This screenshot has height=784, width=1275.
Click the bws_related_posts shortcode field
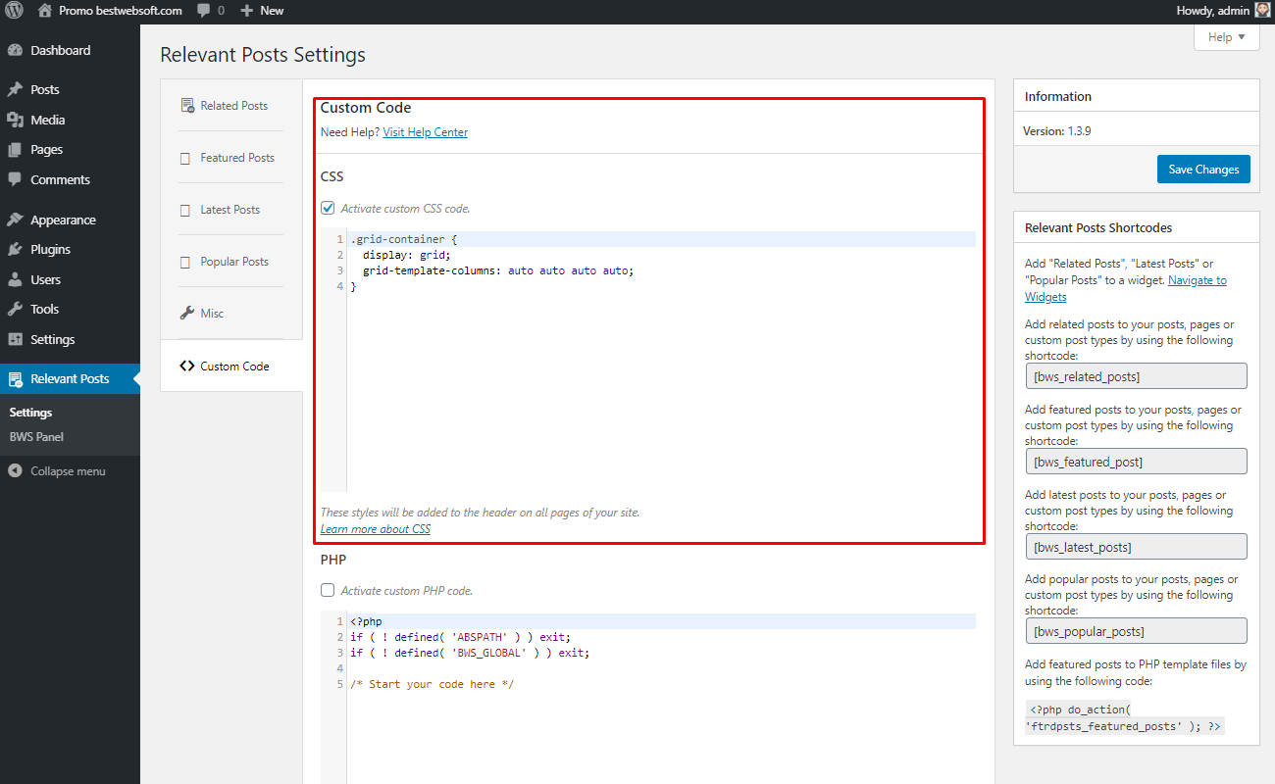coord(1136,376)
